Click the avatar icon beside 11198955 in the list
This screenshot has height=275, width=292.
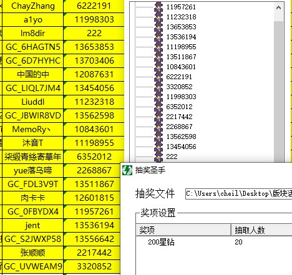click(x=158, y=47)
